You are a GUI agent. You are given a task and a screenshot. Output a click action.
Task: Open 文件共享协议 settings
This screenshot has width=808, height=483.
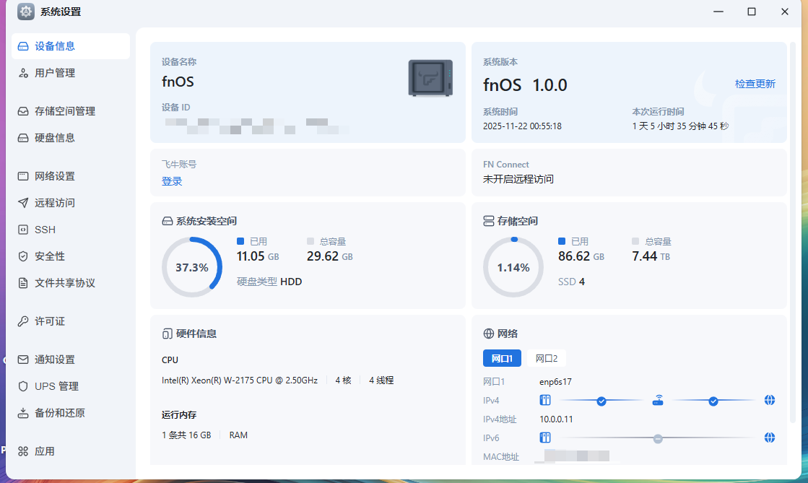(x=65, y=283)
